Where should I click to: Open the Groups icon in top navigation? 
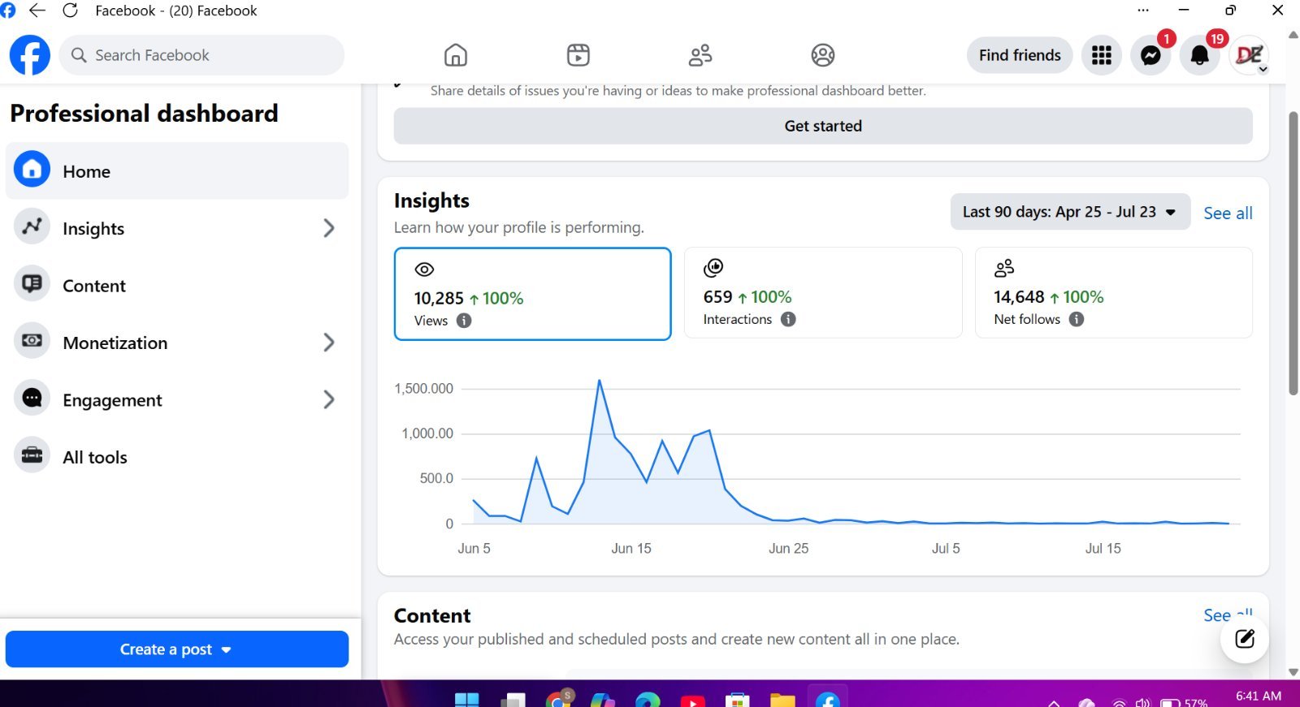click(823, 55)
